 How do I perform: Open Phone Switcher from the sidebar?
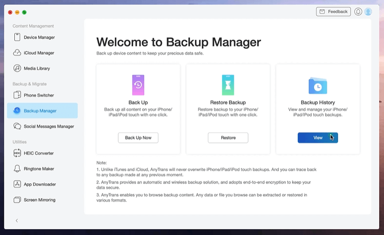[x=42, y=95]
